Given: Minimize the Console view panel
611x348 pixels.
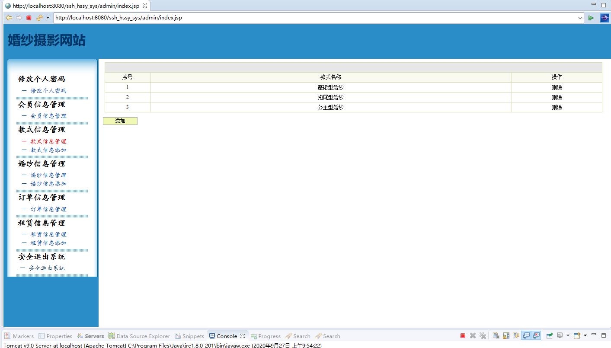Looking at the screenshot, I should pyautogui.click(x=594, y=335).
